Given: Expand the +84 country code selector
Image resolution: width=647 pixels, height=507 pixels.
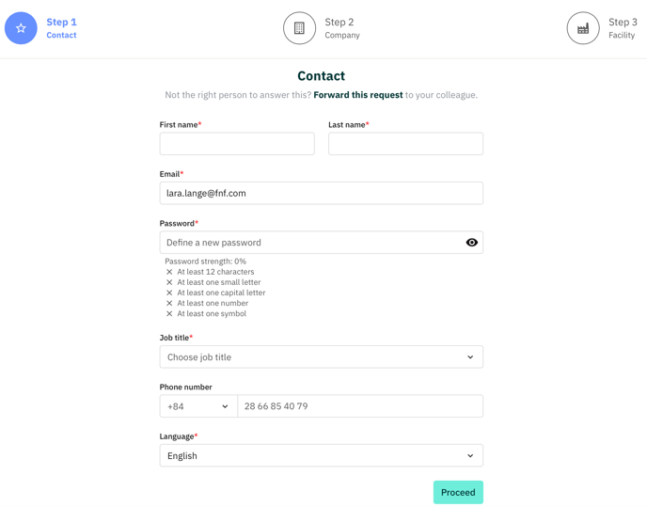Looking at the screenshot, I should [x=198, y=406].
